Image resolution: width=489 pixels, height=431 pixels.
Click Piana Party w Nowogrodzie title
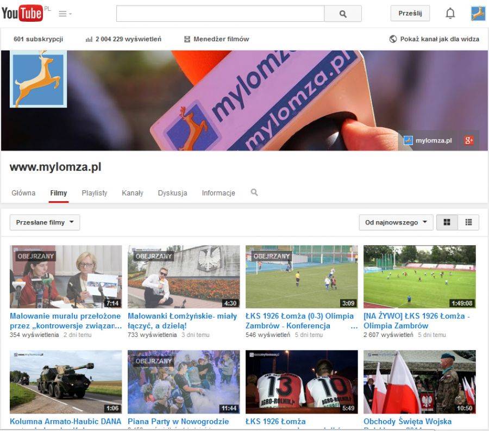178,422
